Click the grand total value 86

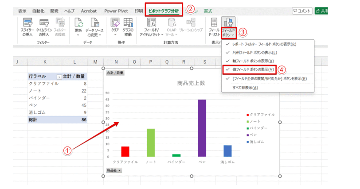coord(74,120)
